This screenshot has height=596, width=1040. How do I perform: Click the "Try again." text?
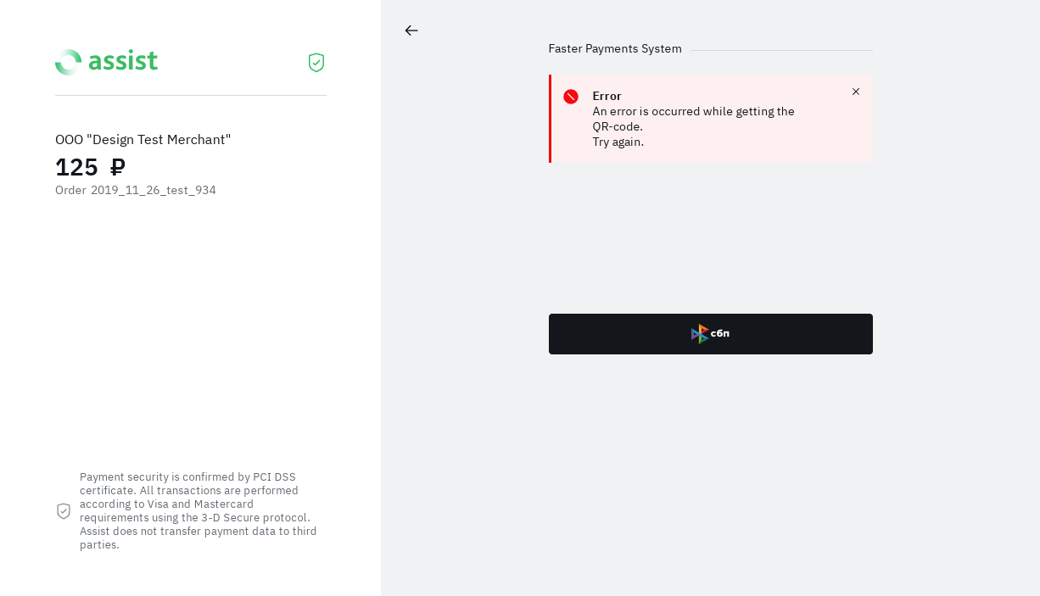pos(618,142)
